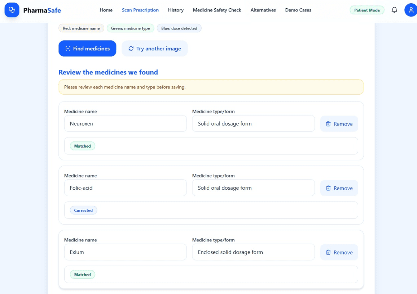Screen dimensions: 417x294
Task: Click the 'Red: medicine name' legend chip
Action: coord(81,28)
